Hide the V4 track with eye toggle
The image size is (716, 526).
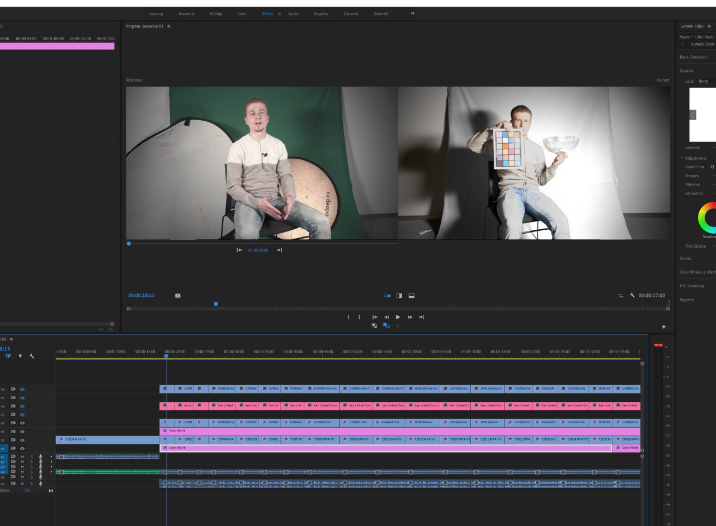click(22, 423)
